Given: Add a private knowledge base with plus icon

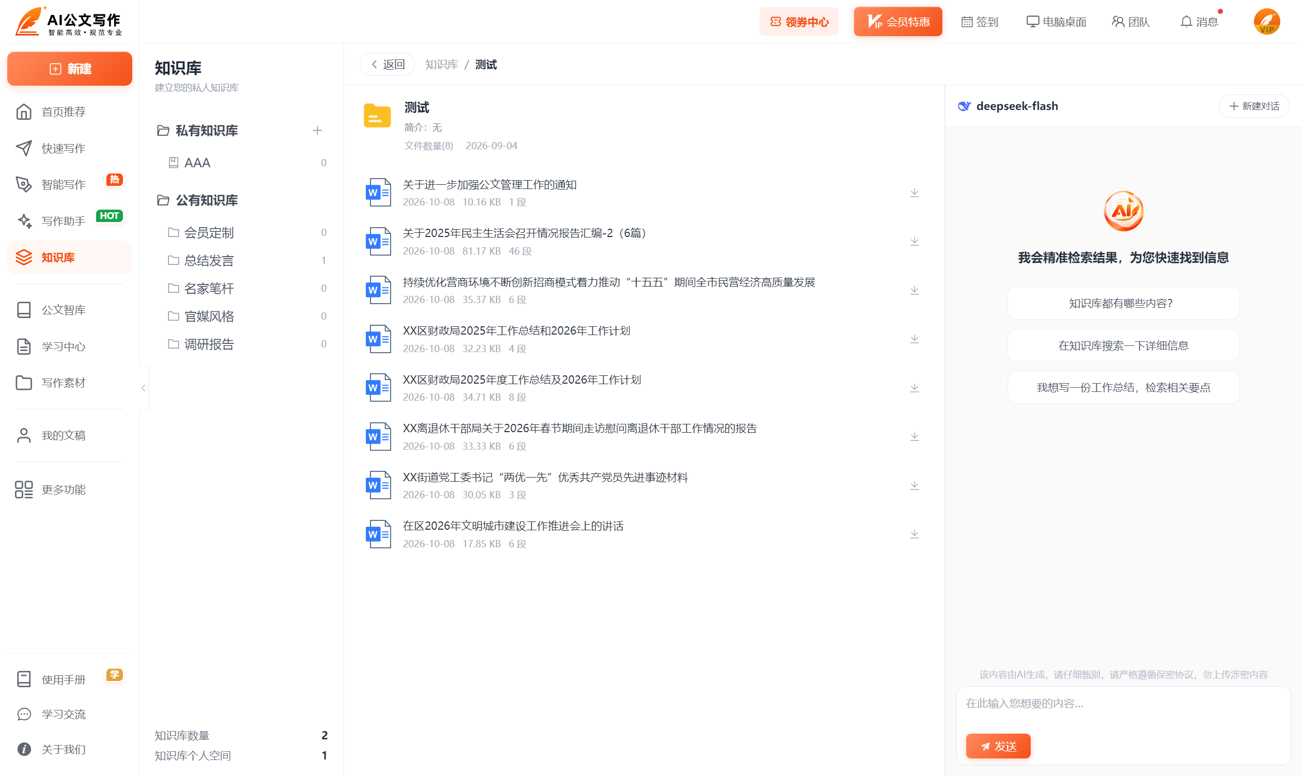Looking at the screenshot, I should click(x=317, y=130).
